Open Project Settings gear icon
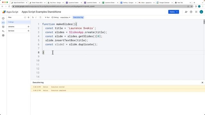 (3, 35)
